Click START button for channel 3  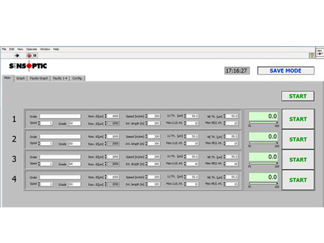[x=298, y=159]
